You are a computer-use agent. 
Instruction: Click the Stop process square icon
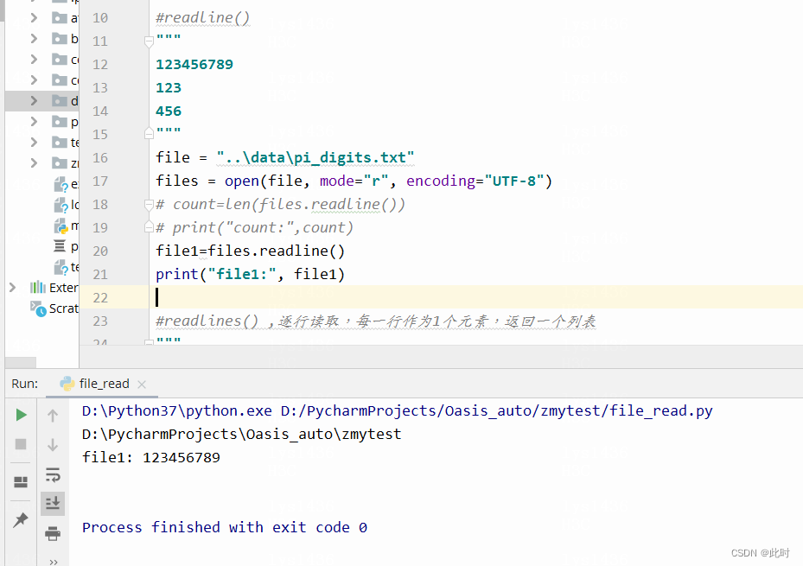tap(21, 444)
